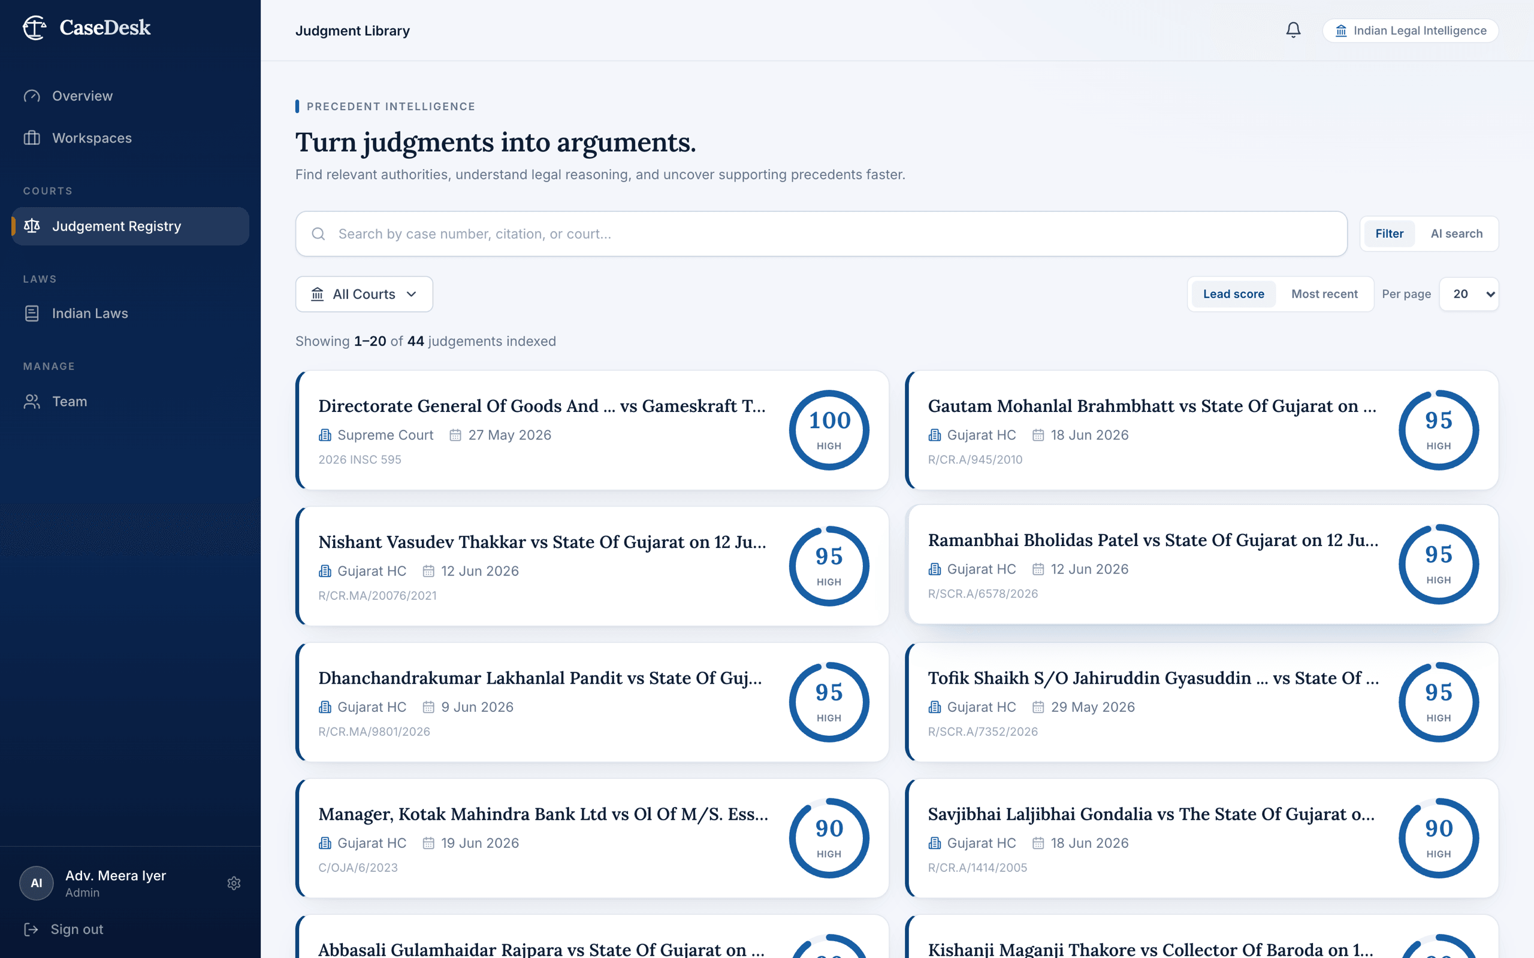Open Team in sidebar
The height and width of the screenshot is (958, 1534).
click(x=130, y=401)
